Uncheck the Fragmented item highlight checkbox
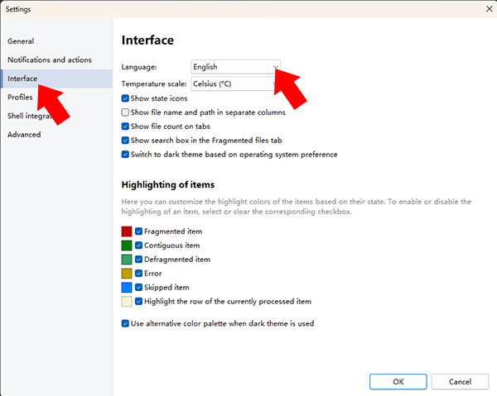This screenshot has height=396, width=497. (139, 231)
